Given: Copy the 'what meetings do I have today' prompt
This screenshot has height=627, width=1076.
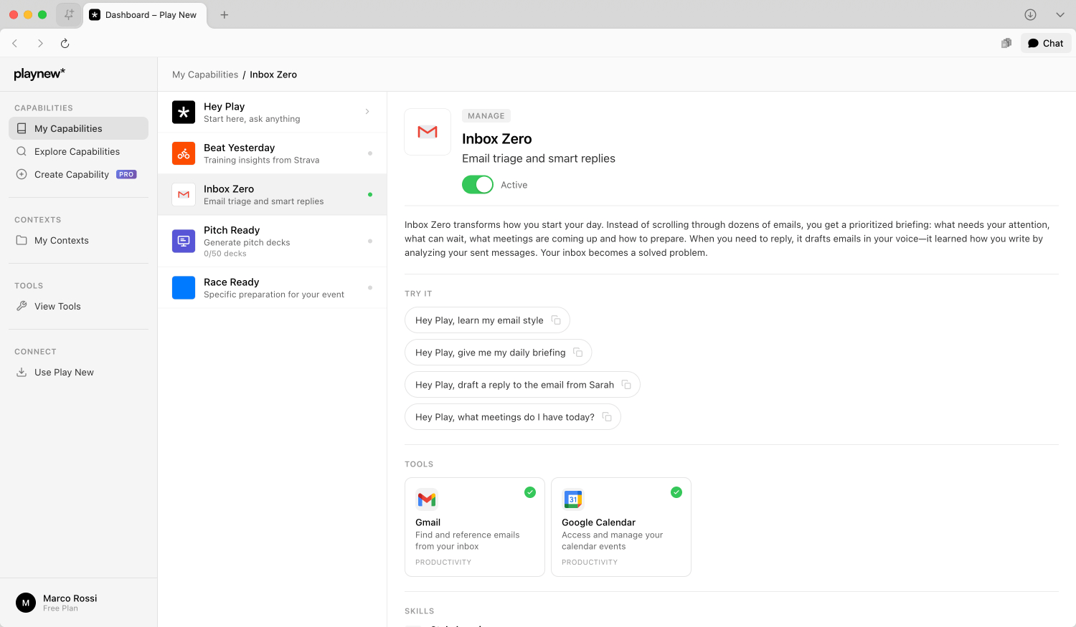Looking at the screenshot, I should [607, 417].
